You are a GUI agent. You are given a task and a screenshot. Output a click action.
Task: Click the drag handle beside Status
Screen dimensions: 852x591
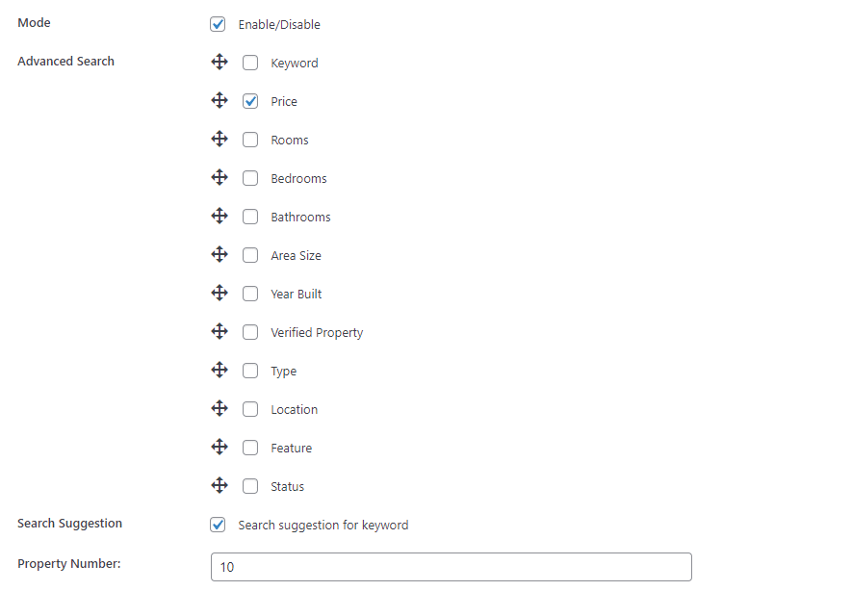[219, 485]
